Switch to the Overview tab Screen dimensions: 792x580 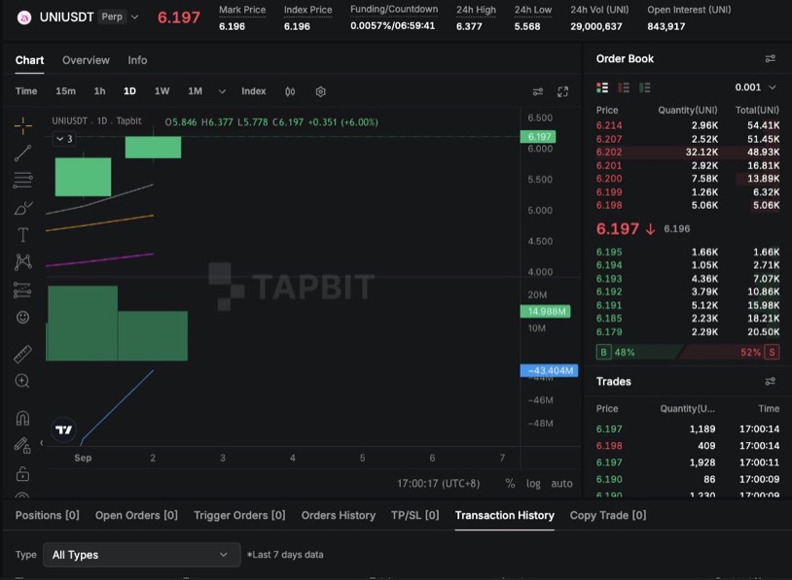coord(86,60)
